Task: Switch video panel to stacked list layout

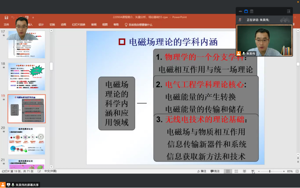Action: 252,11
